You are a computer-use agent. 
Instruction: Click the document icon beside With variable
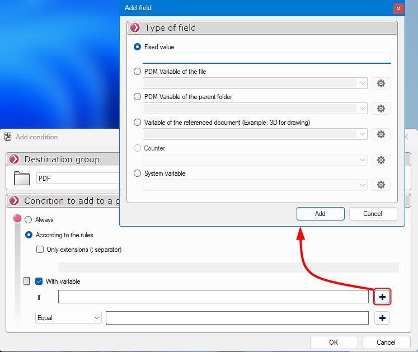pos(27,281)
